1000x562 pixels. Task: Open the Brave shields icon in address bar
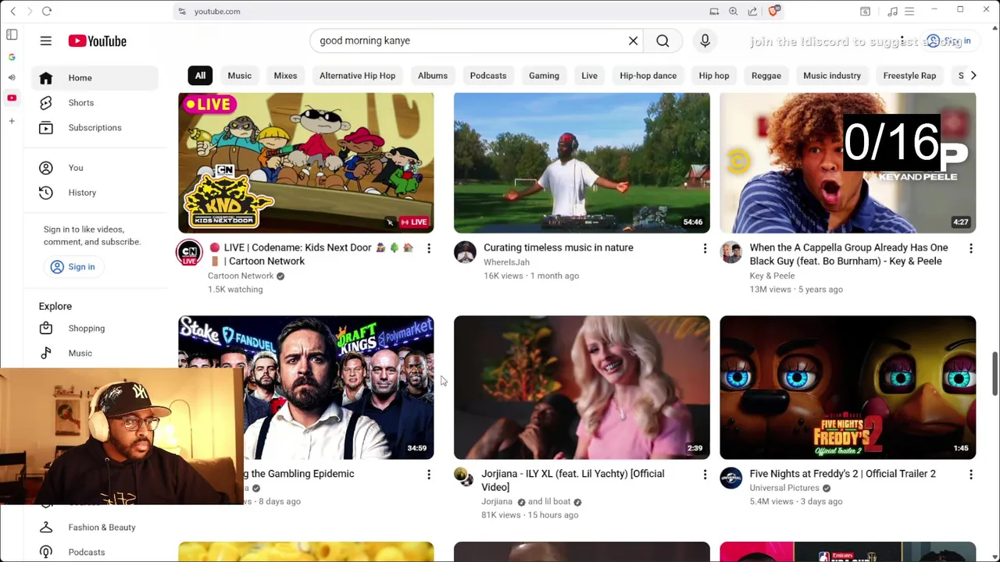pyautogui.click(x=773, y=11)
